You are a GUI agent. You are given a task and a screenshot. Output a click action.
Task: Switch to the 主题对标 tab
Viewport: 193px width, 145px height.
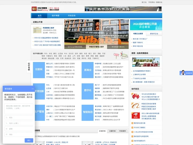[x=112, y=131]
